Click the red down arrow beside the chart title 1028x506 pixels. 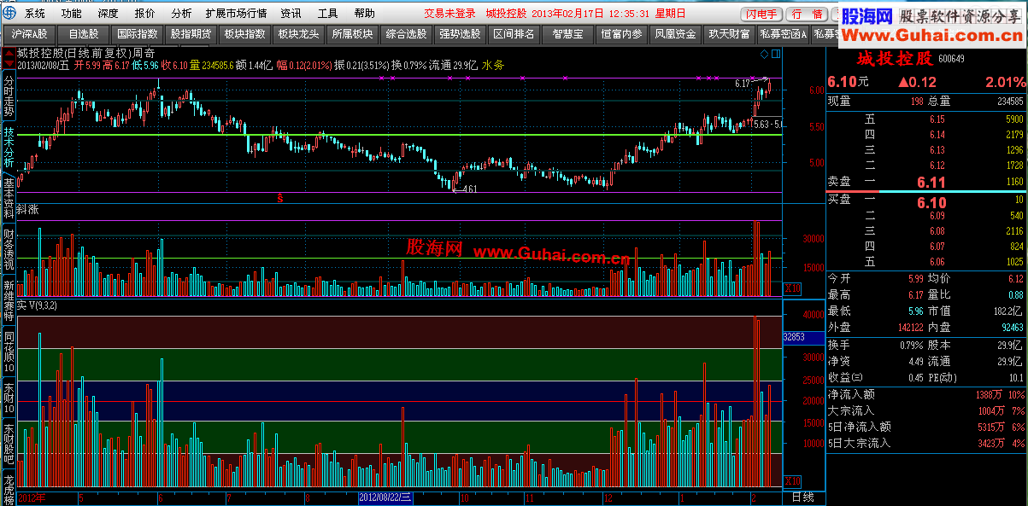9,64
